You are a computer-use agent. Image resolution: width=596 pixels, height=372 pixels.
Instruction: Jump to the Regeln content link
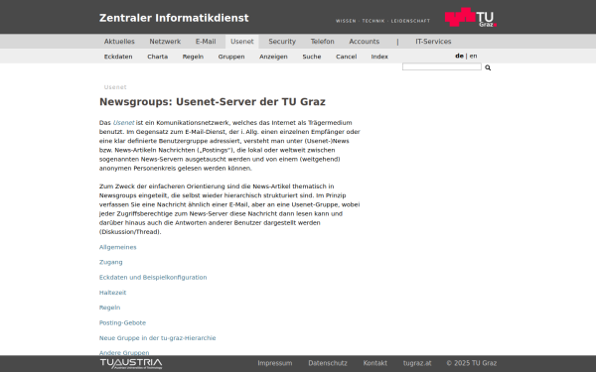[x=109, y=308]
